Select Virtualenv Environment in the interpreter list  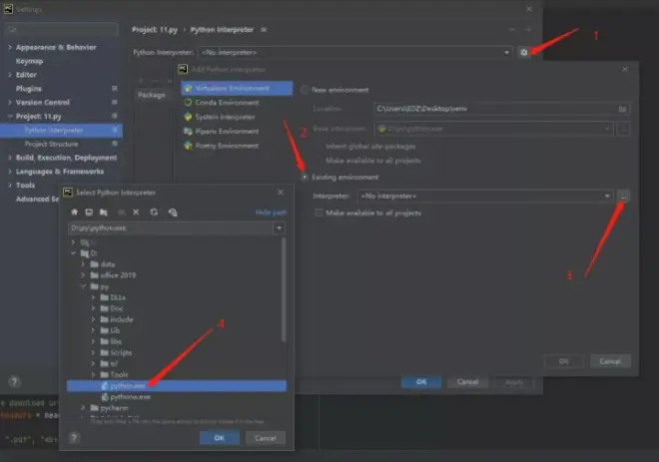click(x=237, y=88)
